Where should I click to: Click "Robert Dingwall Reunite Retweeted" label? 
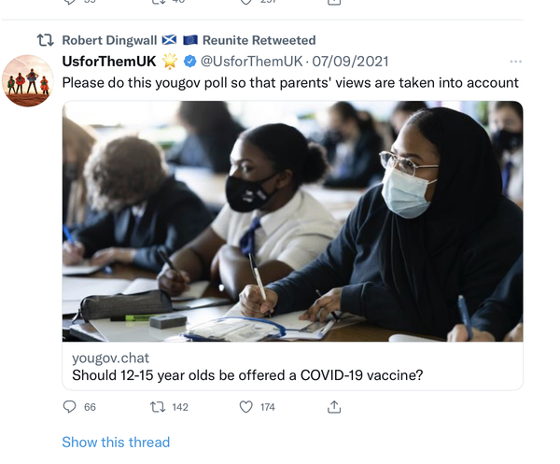coord(189,40)
